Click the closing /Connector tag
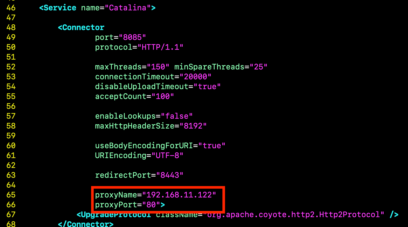Viewport: 408px width, 227px height. point(86,224)
